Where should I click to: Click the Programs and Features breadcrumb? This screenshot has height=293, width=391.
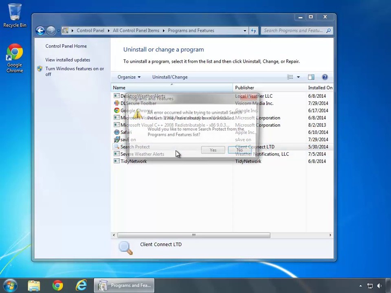click(191, 31)
